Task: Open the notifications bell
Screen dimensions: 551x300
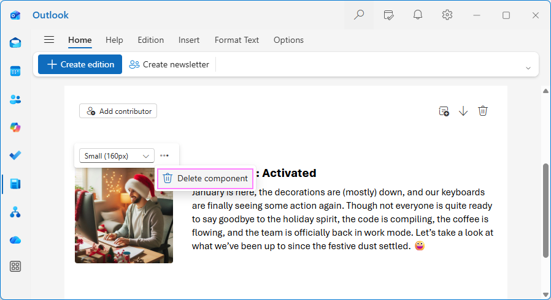Action: (417, 15)
